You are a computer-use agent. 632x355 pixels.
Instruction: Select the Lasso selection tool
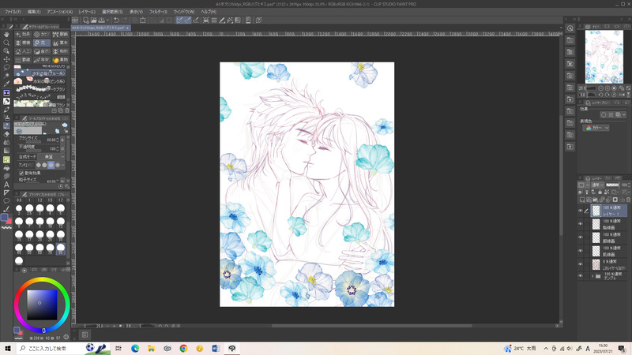(x=7, y=67)
